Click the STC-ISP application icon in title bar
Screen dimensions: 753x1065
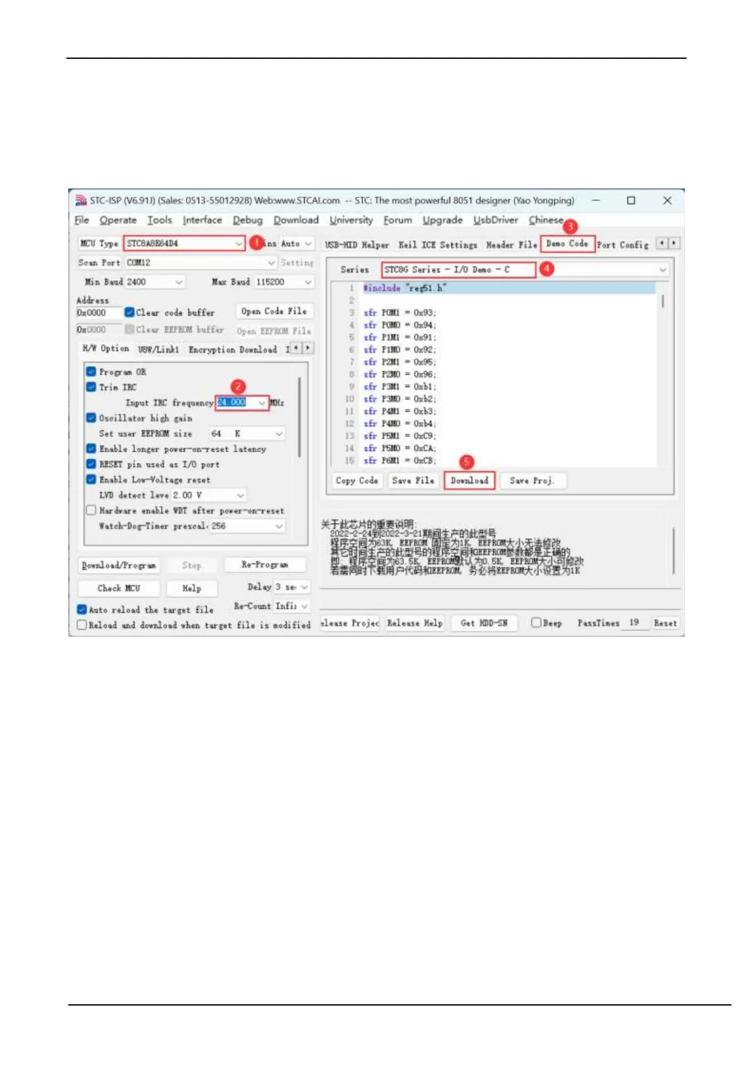(x=81, y=200)
